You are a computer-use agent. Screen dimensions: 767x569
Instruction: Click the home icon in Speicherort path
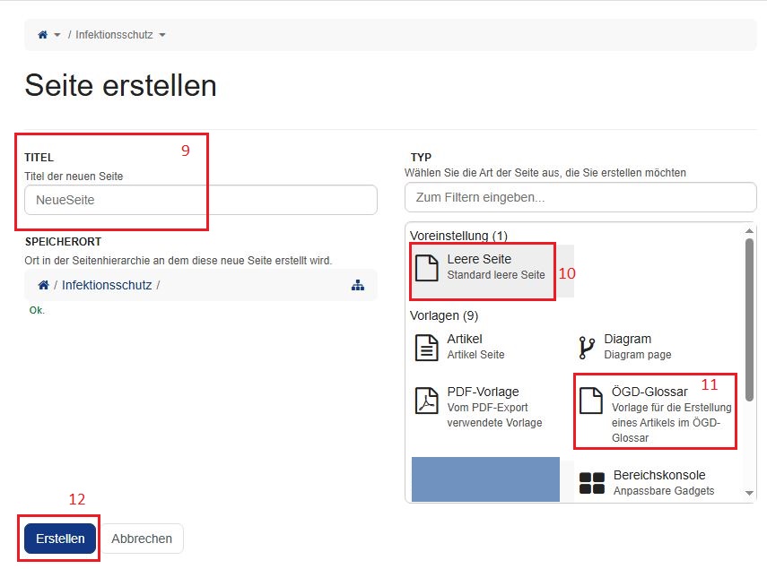point(42,285)
